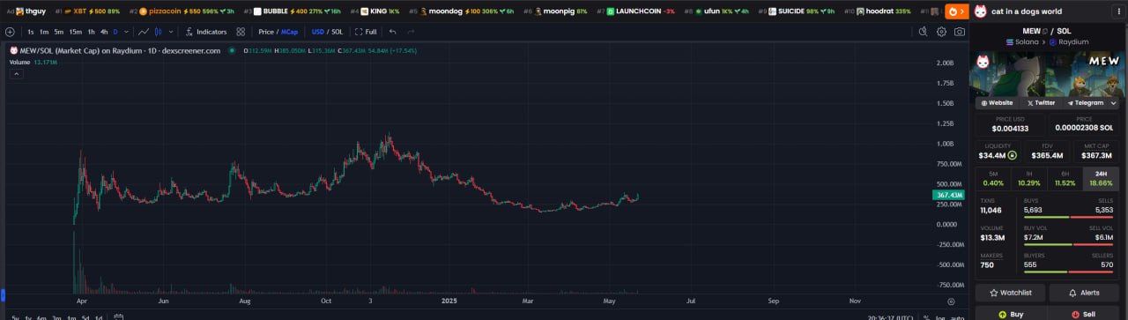Switch chart to MCap mode
Viewport: 1128px width, 320px height.
pyautogui.click(x=290, y=32)
